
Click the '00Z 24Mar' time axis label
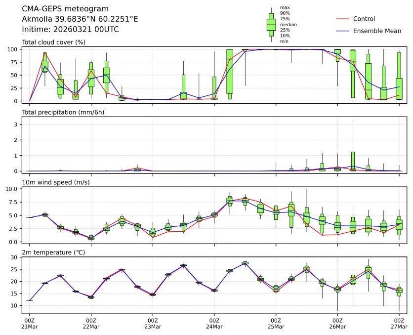pos(214,323)
